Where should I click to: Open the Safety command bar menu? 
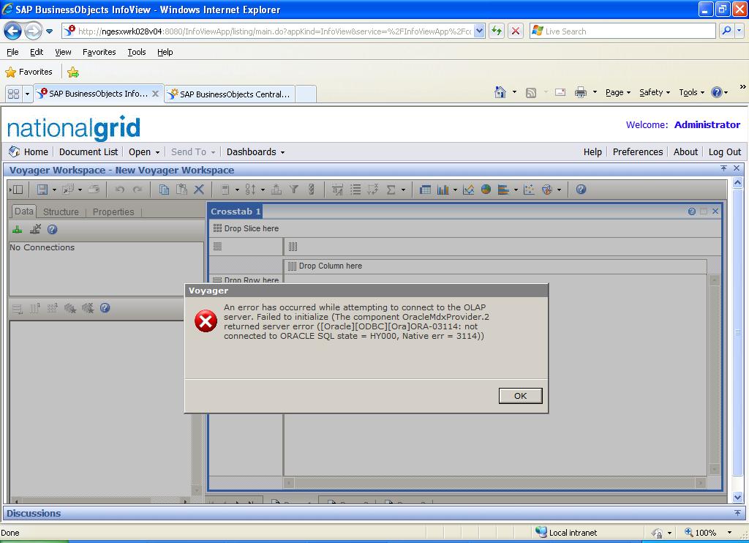tap(655, 92)
